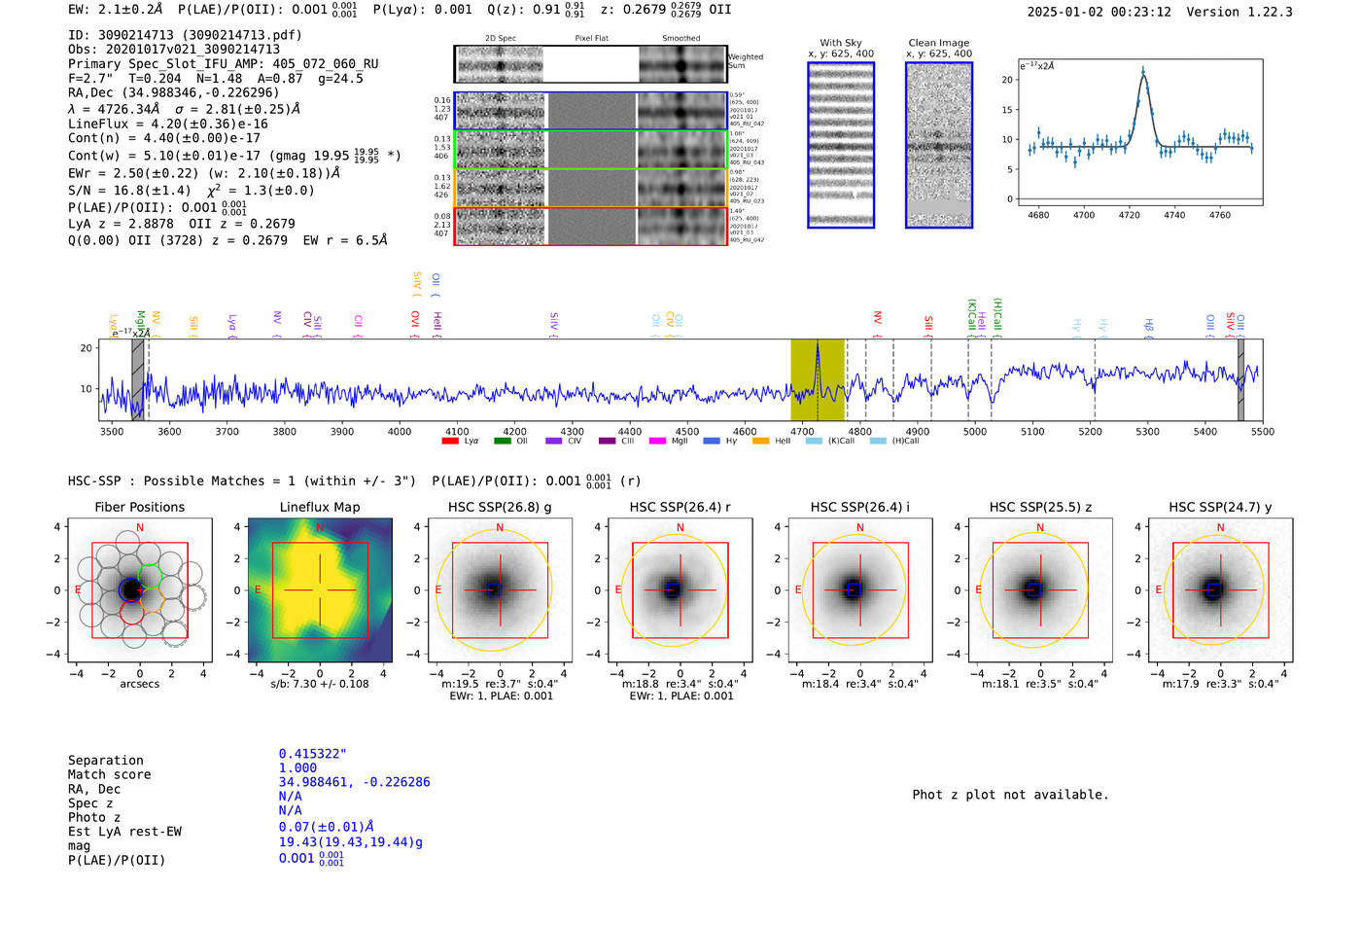Select the HSC SSP(25.5) z cutout
Image resolution: width=1361 pixels, height=927 pixels.
[1040, 590]
